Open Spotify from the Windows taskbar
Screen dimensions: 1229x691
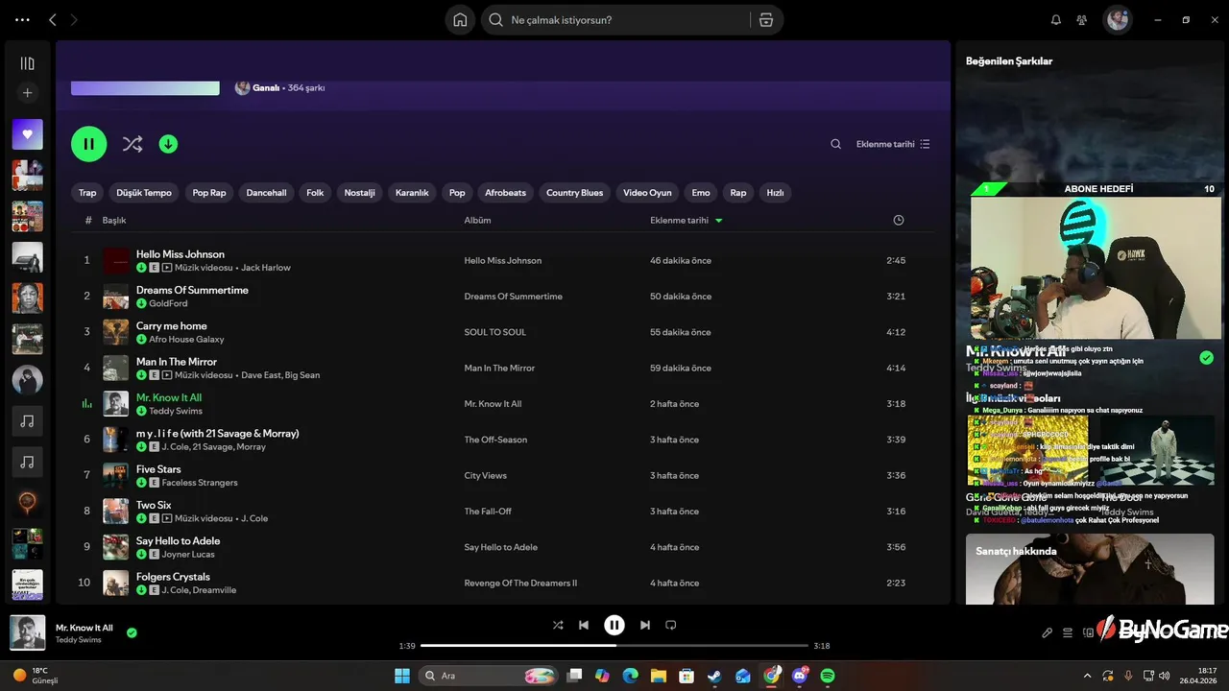pos(828,676)
